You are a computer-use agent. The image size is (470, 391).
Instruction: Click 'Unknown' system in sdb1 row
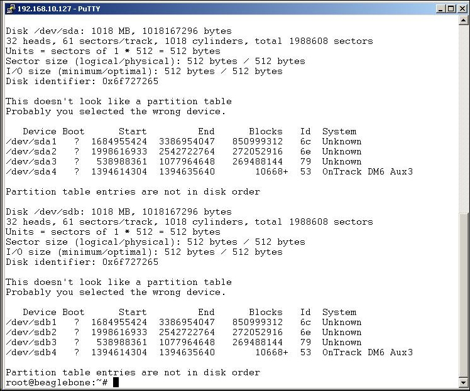point(342,323)
